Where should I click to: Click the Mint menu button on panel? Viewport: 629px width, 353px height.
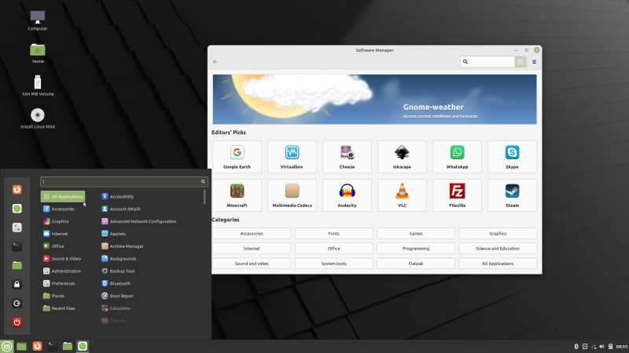6,346
